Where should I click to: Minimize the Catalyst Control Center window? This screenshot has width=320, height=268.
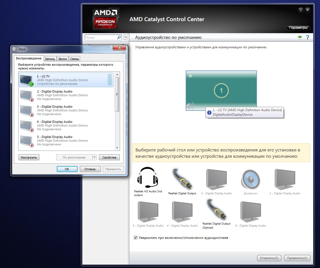(301, 10)
